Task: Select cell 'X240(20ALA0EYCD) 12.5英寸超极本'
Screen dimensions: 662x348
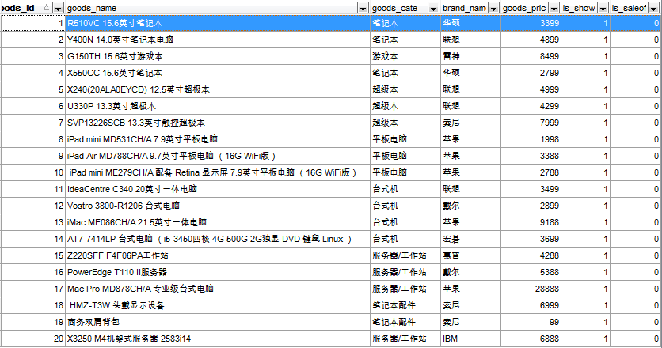Action: [218, 89]
